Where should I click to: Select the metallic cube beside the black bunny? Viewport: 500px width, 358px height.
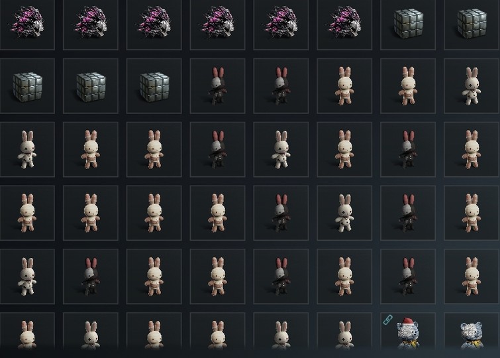[x=154, y=86]
